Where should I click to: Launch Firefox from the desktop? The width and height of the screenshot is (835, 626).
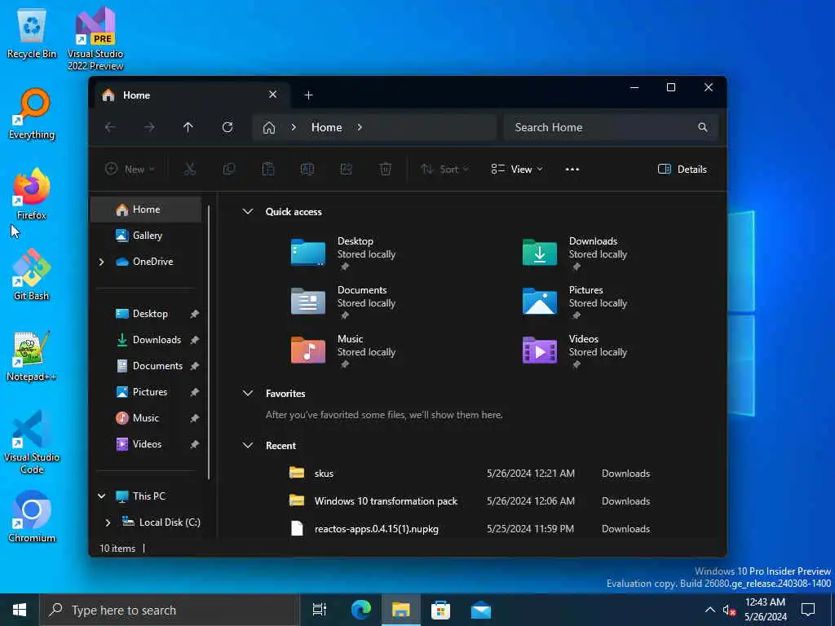click(32, 193)
